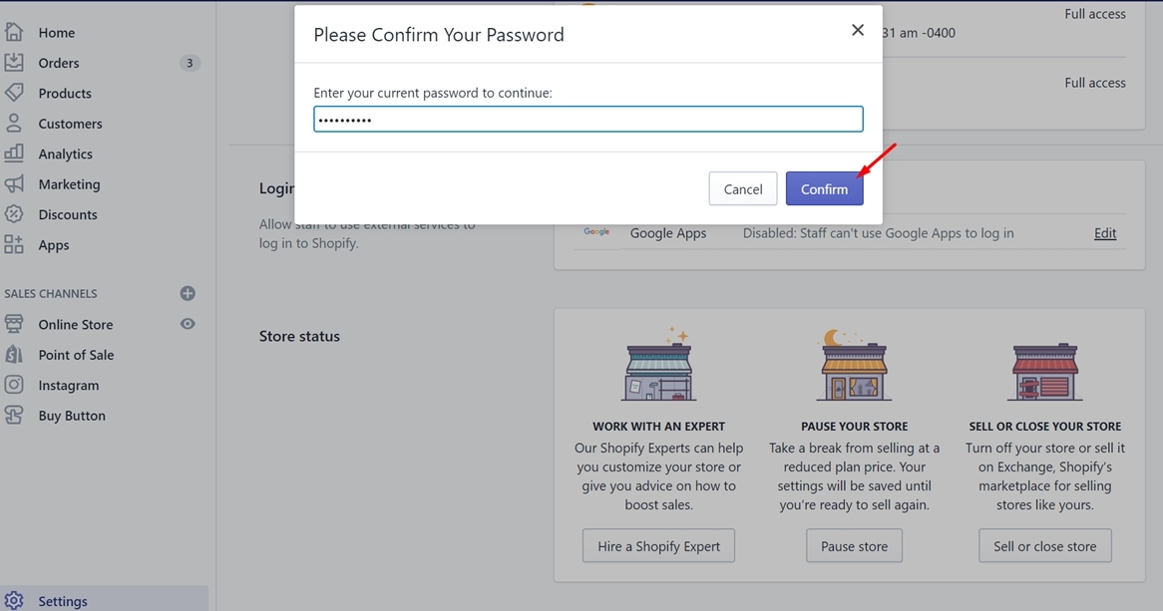Click Edit link for Google Apps
1163x611 pixels.
point(1105,233)
